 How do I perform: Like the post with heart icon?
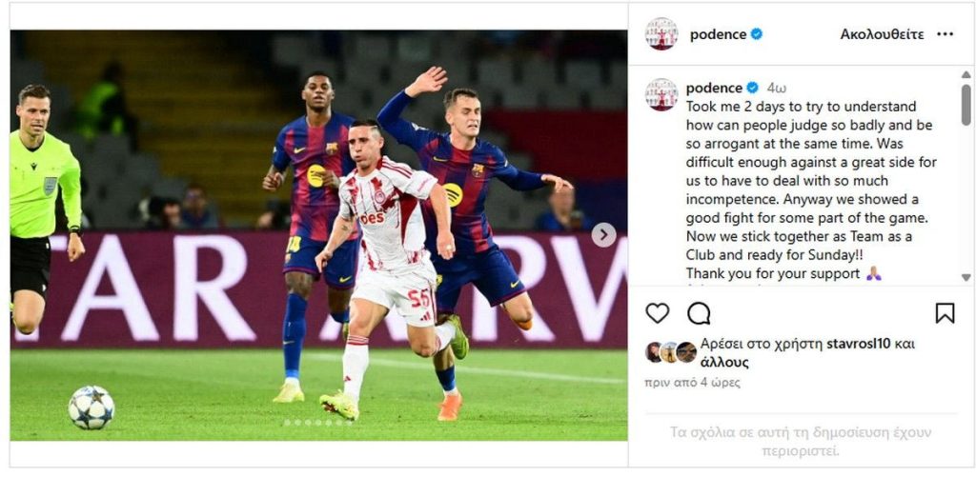click(x=657, y=313)
